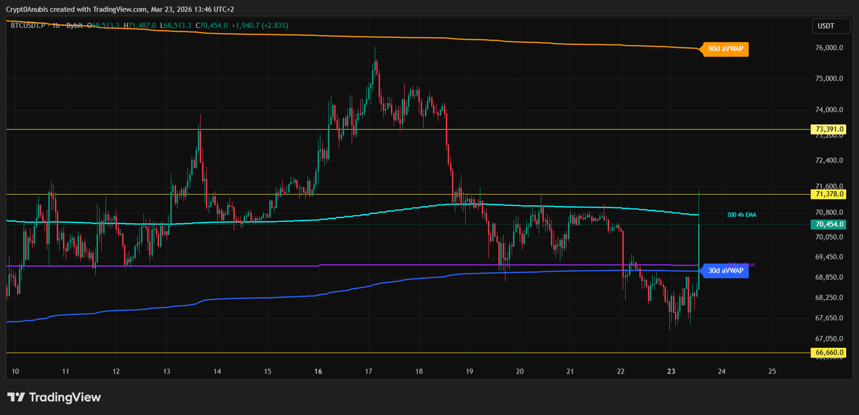Click date 25 on the time axis

772,372
